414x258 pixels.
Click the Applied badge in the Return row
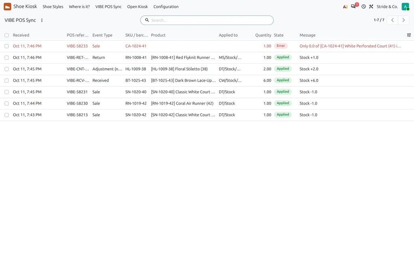click(x=283, y=57)
